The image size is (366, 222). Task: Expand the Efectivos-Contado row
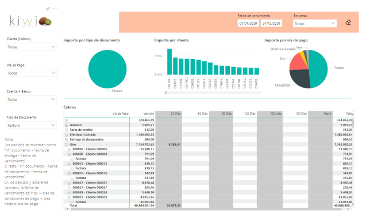[x=66, y=135]
